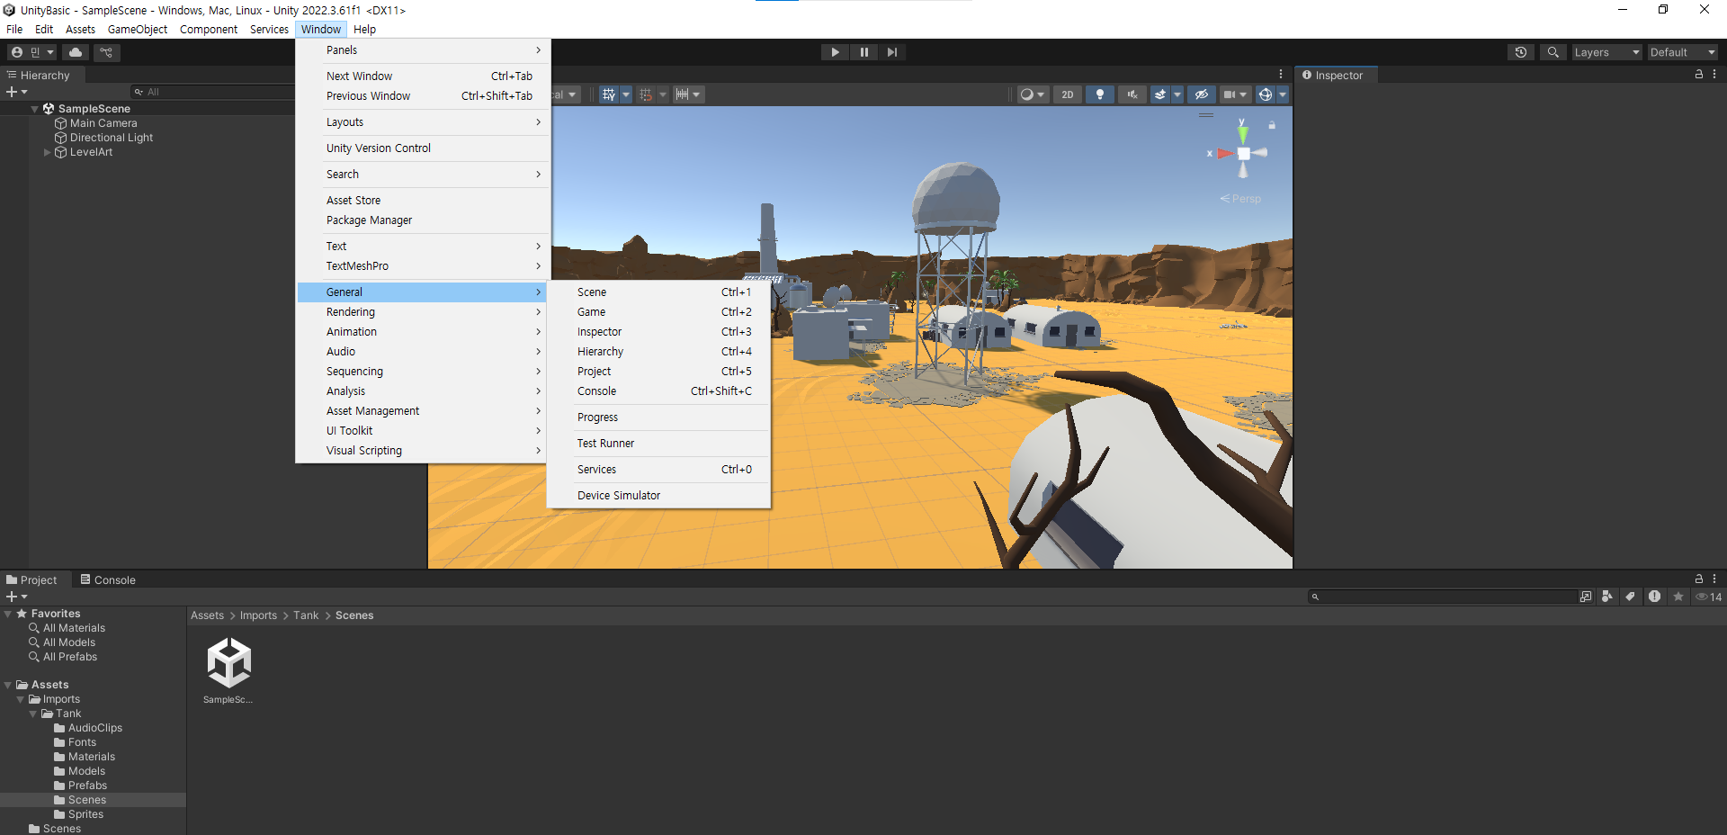Click the Unity Version Control toolbar icon
Screen dimensions: 1727x835
click(106, 52)
